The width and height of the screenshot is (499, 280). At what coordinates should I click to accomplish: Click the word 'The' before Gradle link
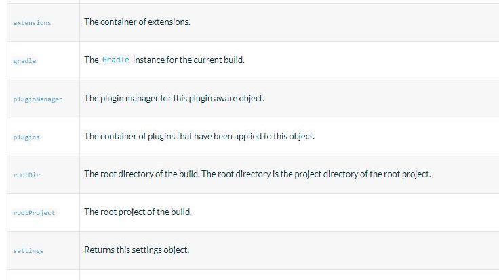(92, 60)
